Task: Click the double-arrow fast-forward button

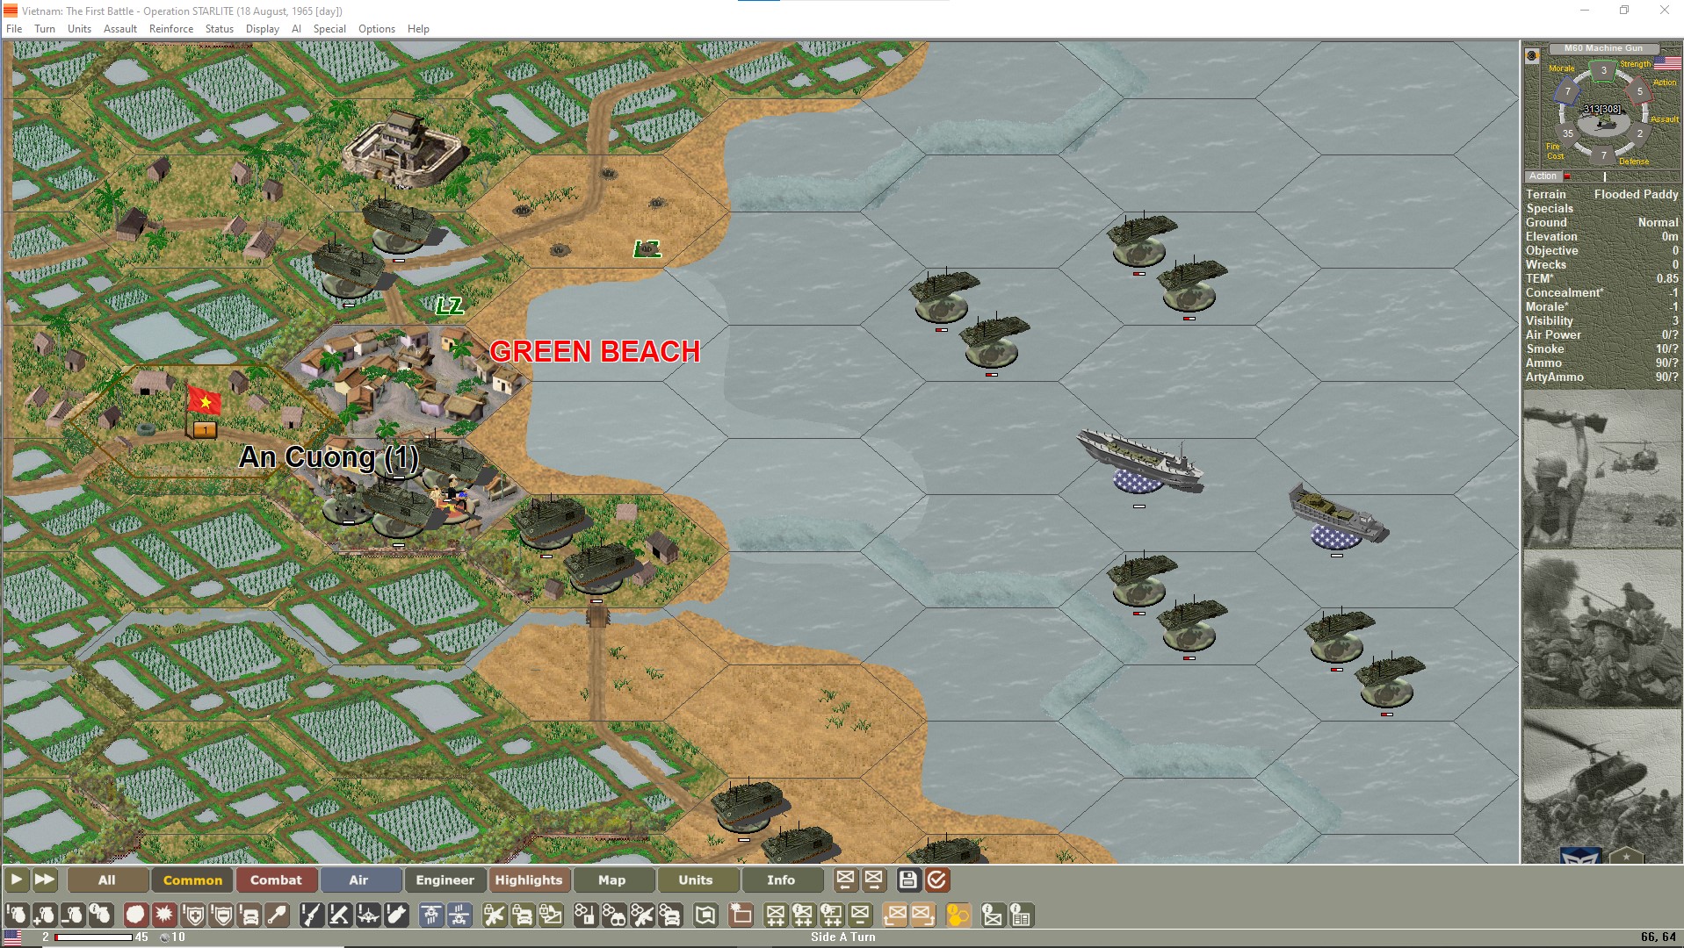Action: point(45,880)
